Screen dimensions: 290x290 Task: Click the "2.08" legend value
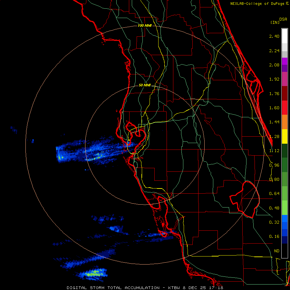click(x=274, y=65)
